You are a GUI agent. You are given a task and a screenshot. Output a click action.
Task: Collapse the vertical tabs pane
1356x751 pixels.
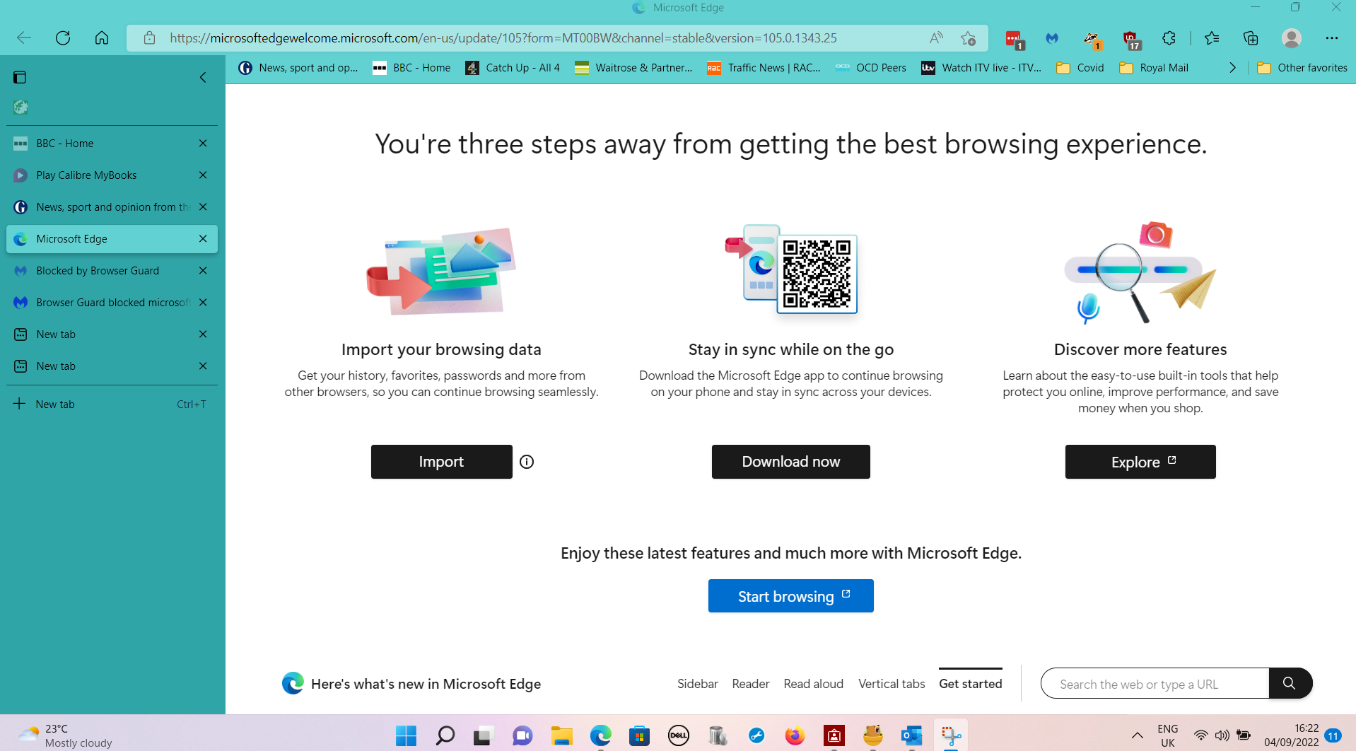[x=203, y=77]
